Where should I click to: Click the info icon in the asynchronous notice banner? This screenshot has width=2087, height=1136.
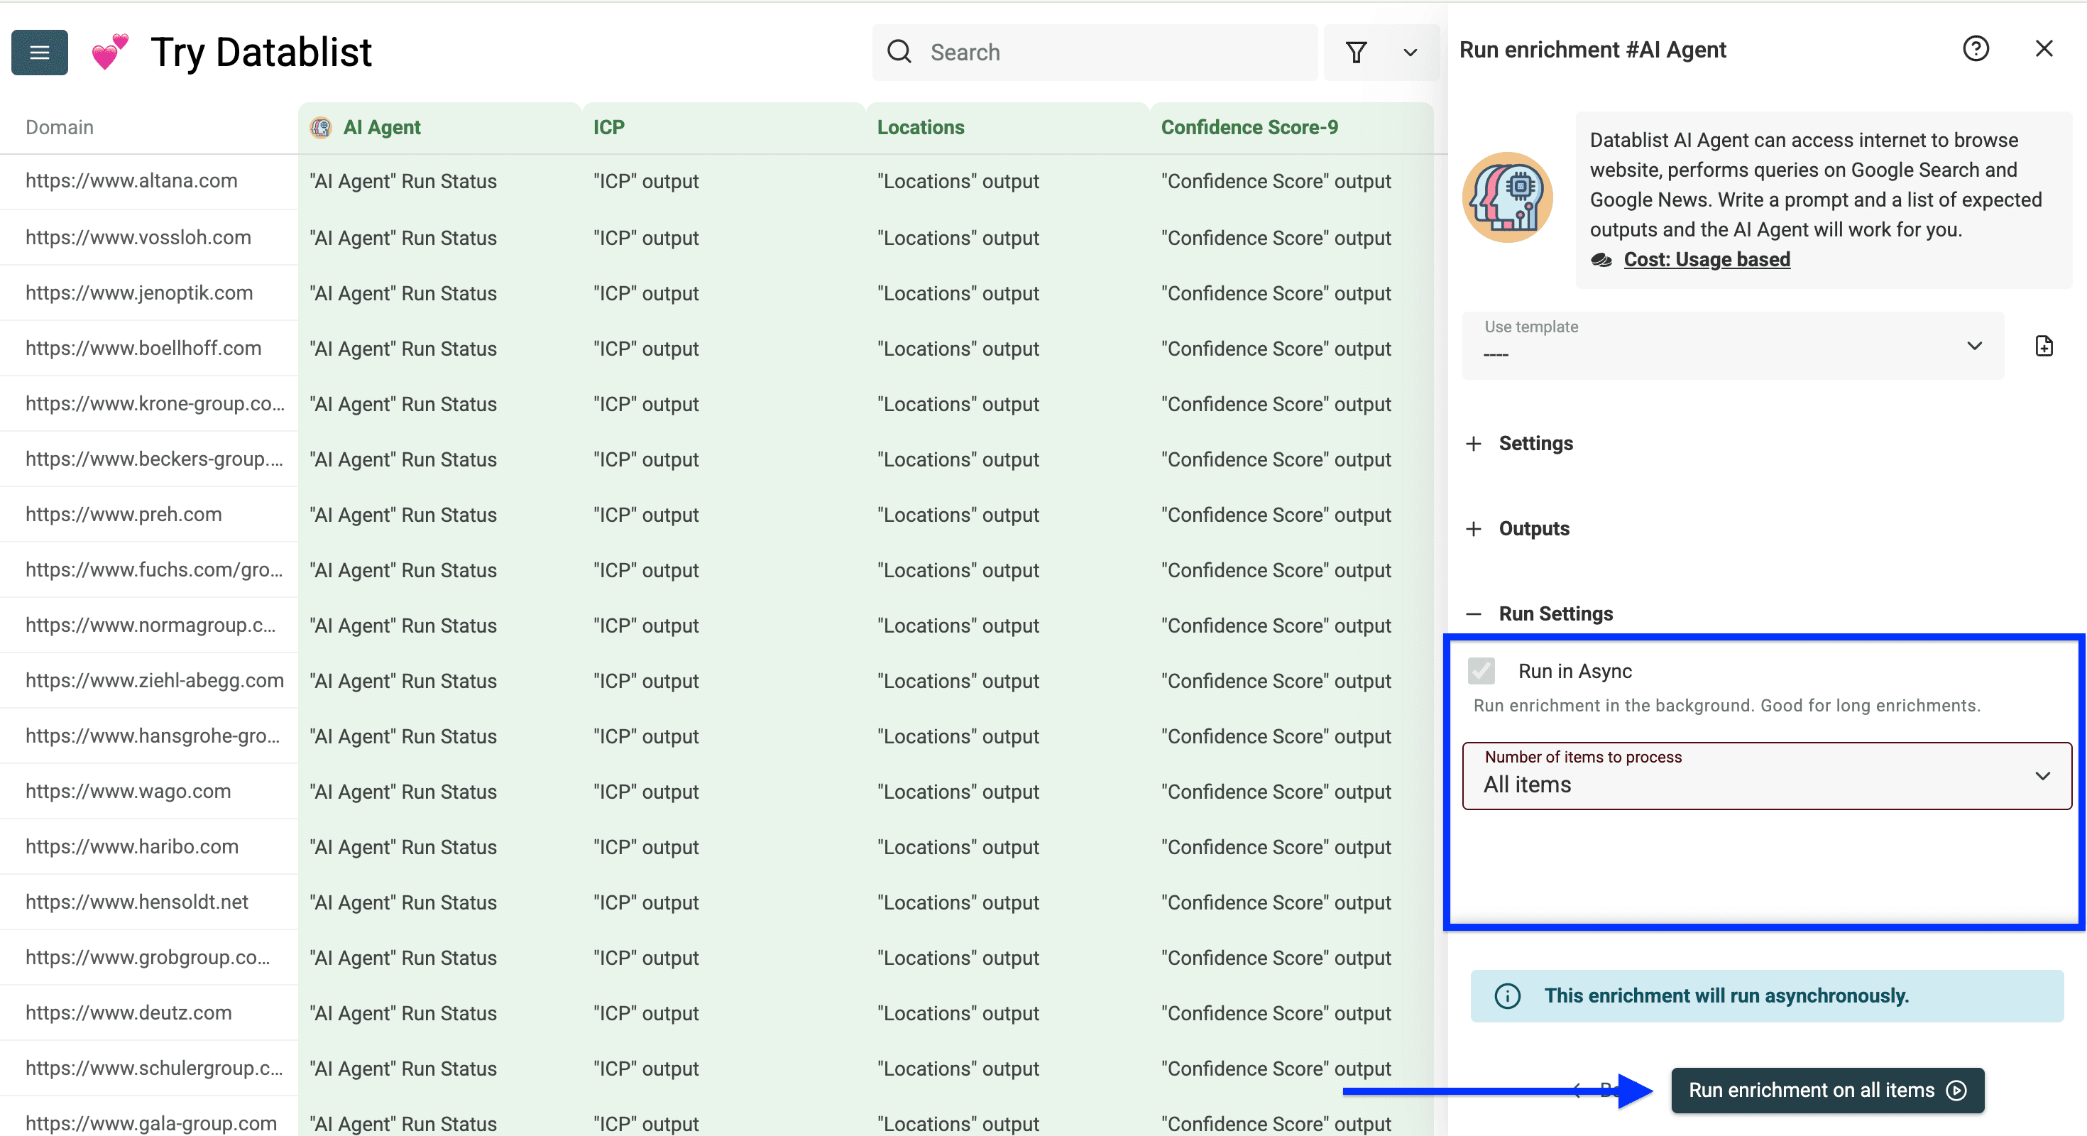[1507, 996]
